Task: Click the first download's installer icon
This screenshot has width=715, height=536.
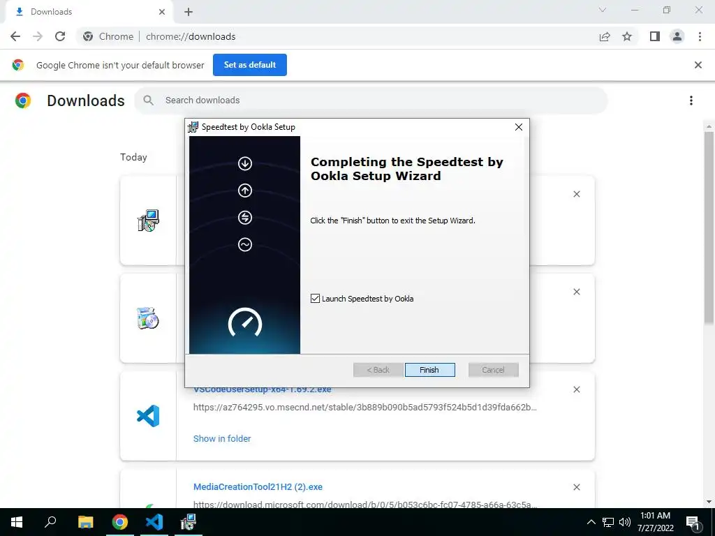Action: coord(148,221)
